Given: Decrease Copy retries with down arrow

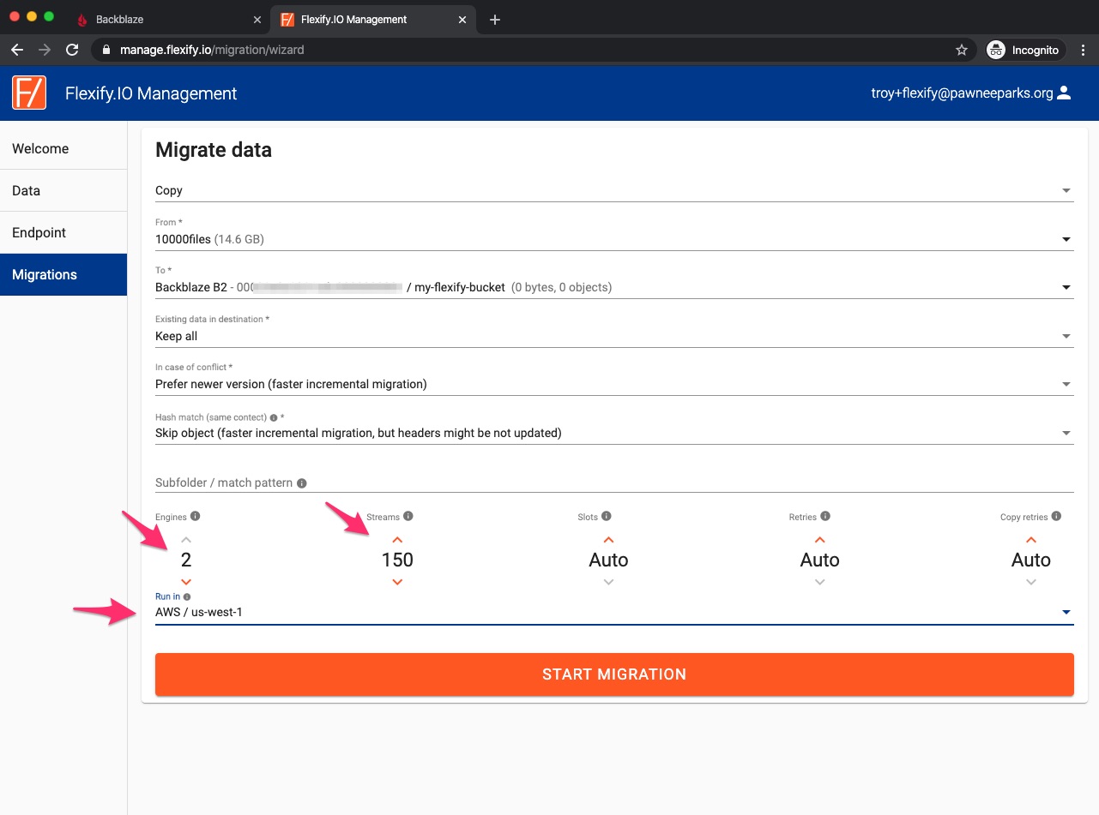Looking at the screenshot, I should (1031, 582).
